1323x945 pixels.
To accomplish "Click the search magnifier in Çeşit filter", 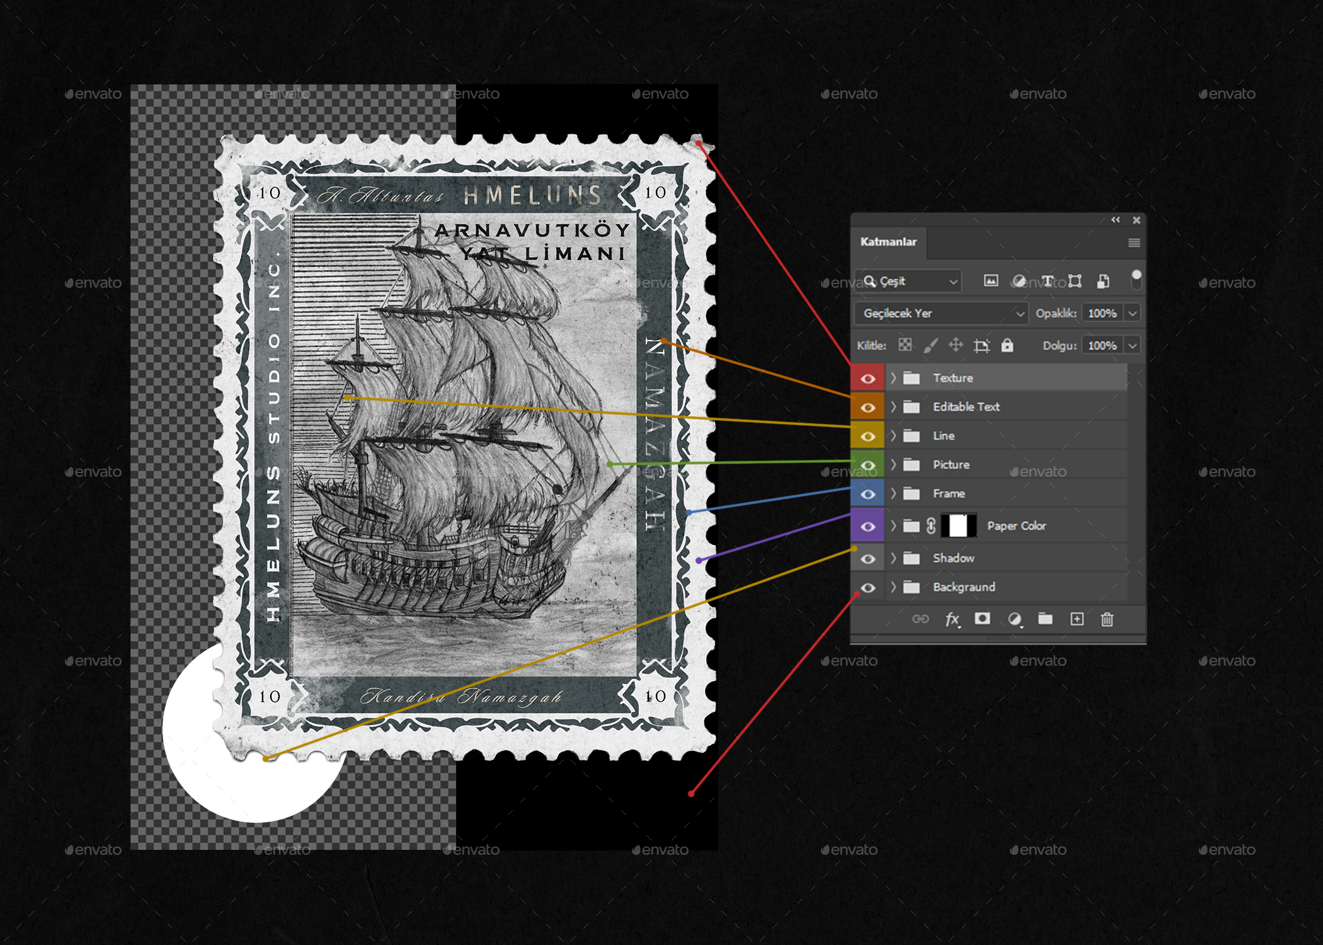I will [870, 281].
